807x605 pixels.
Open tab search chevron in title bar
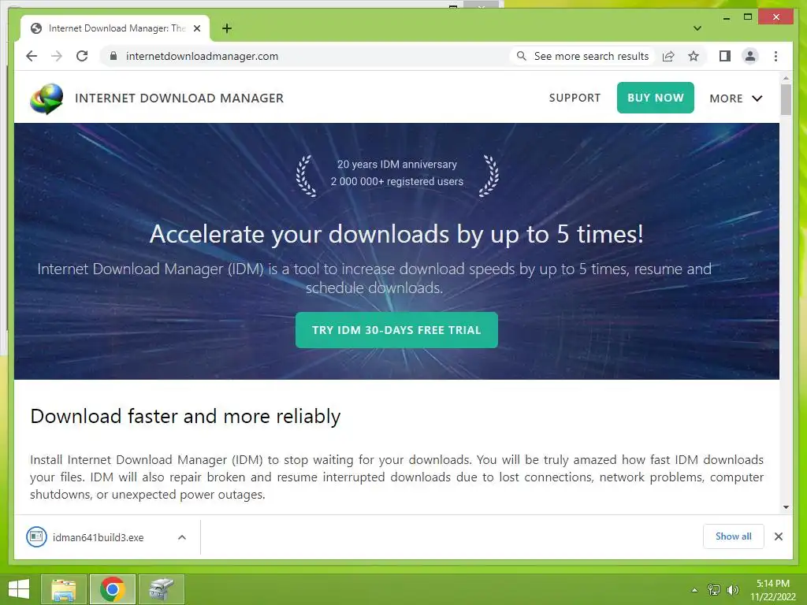coord(697,28)
